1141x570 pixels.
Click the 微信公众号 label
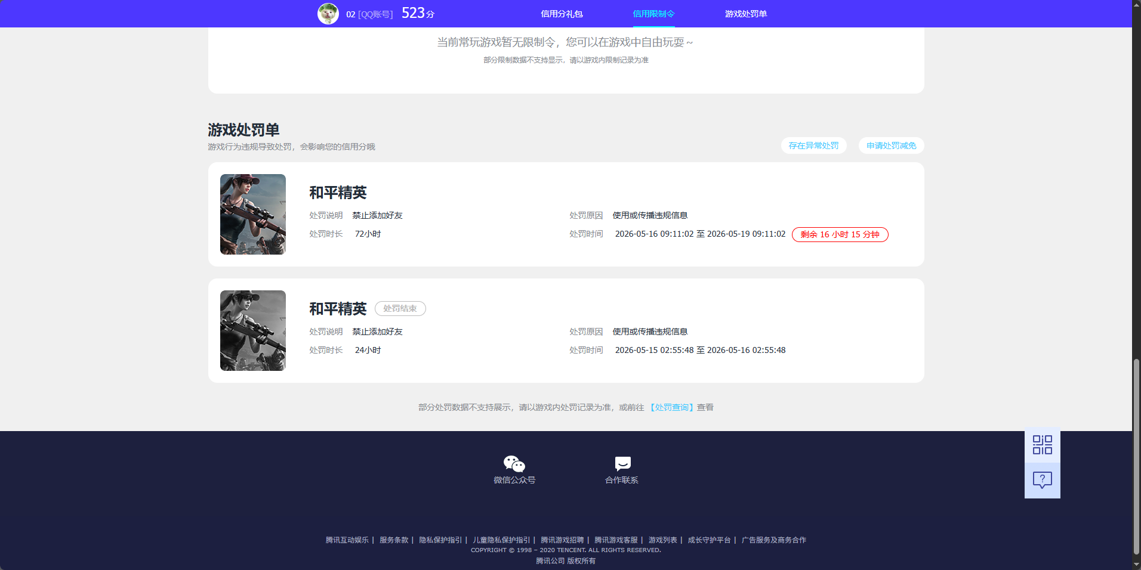click(514, 480)
